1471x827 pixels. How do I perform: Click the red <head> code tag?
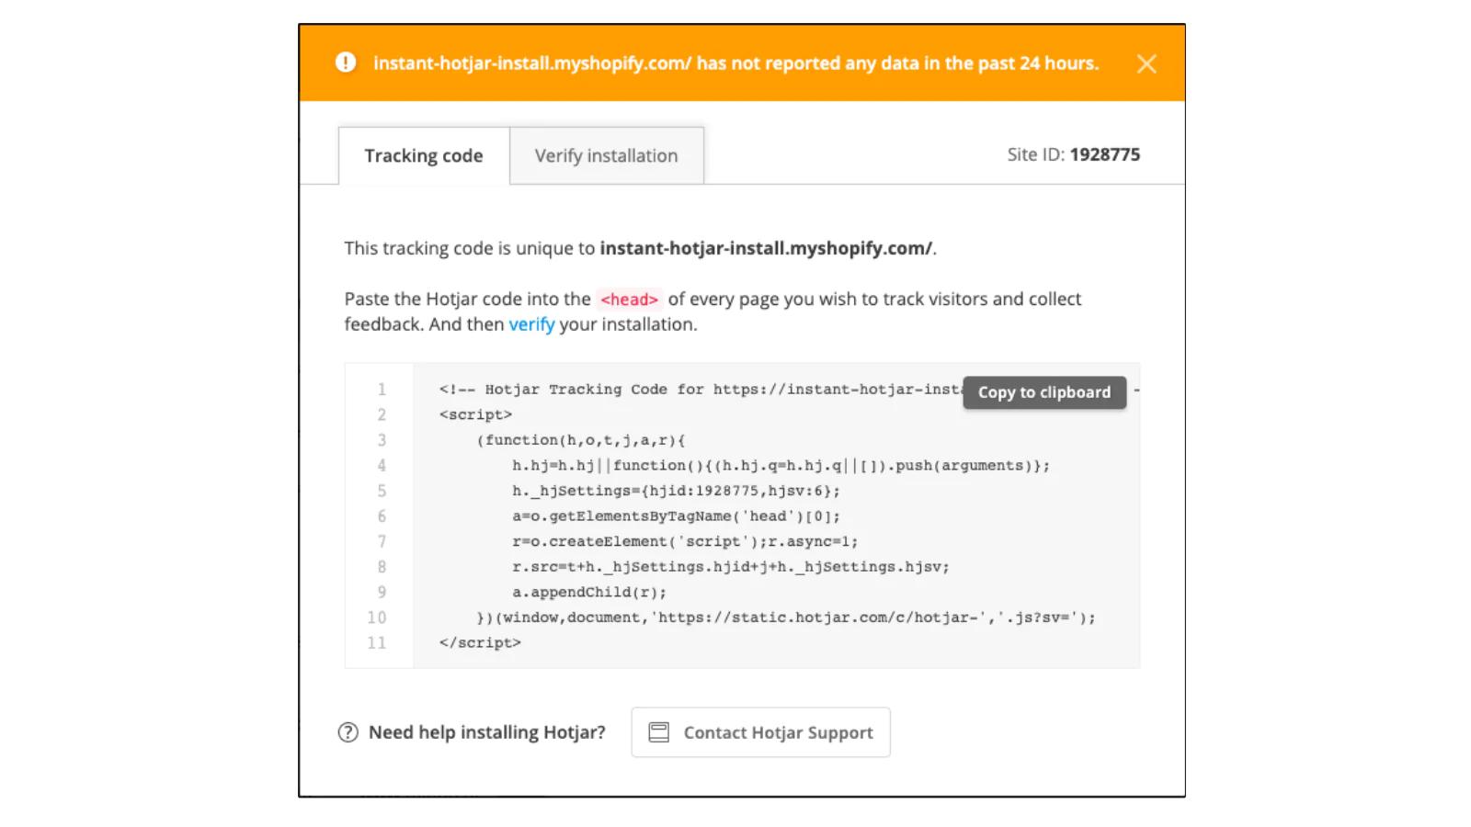(x=629, y=300)
